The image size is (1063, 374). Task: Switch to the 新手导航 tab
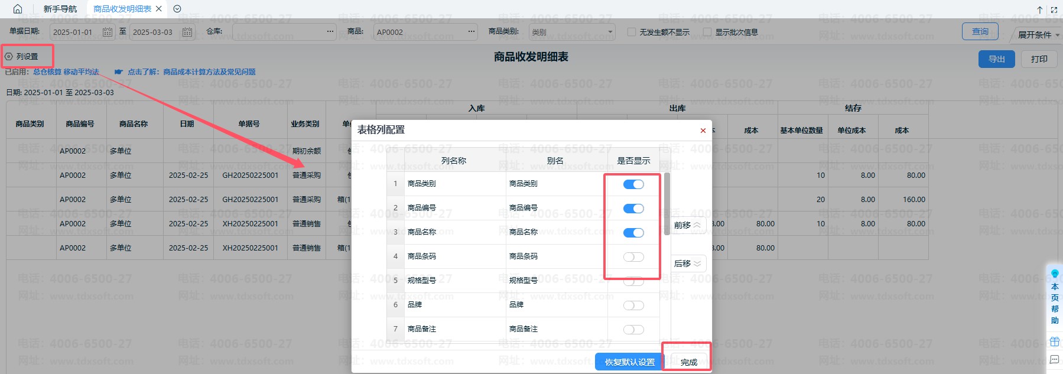pyautogui.click(x=60, y=9)
